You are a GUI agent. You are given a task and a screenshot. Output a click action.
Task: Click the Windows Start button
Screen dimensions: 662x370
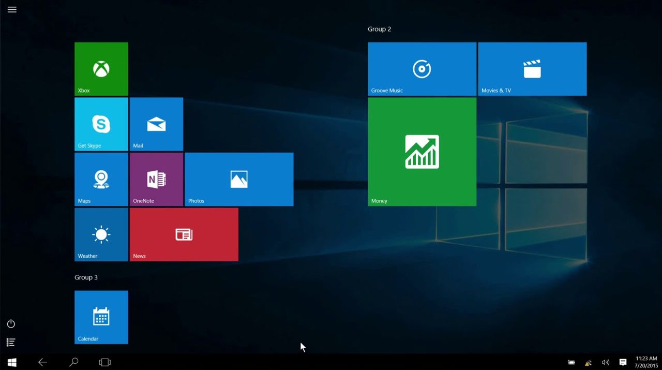pyautogui.click(x=12, y=362)
